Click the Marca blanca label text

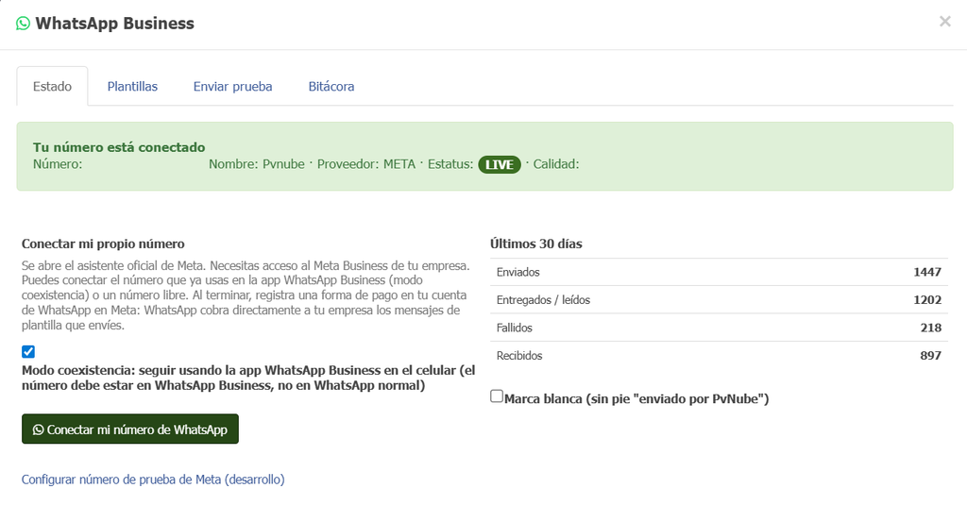coord(636,398)
